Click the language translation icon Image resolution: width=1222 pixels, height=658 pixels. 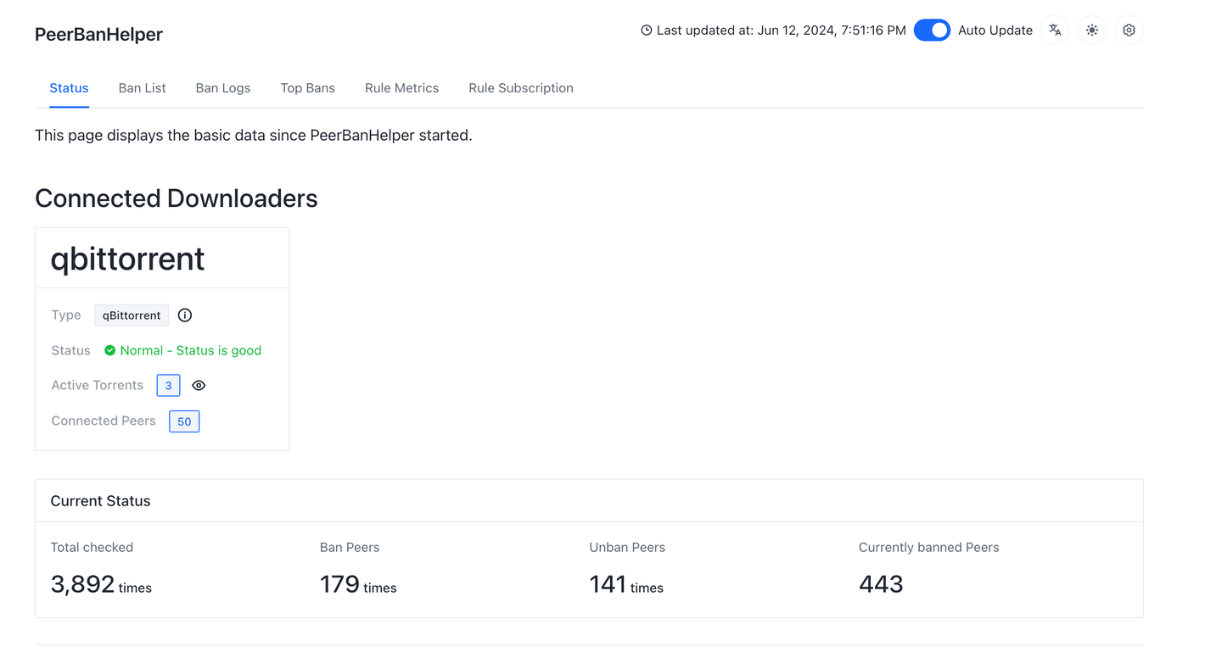[1055, 31]
